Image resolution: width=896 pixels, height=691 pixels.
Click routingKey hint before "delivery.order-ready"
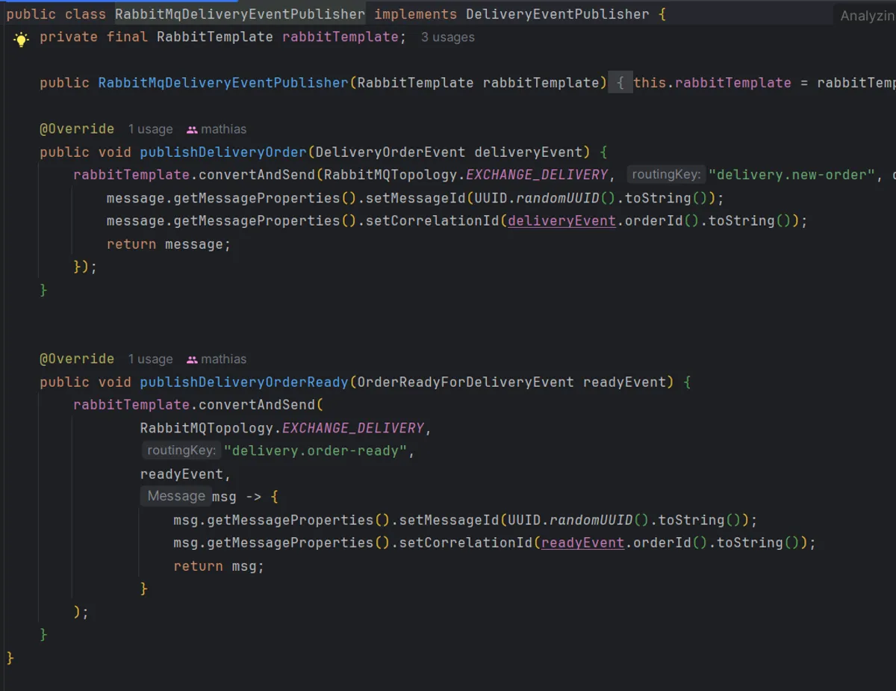[181, 450]
